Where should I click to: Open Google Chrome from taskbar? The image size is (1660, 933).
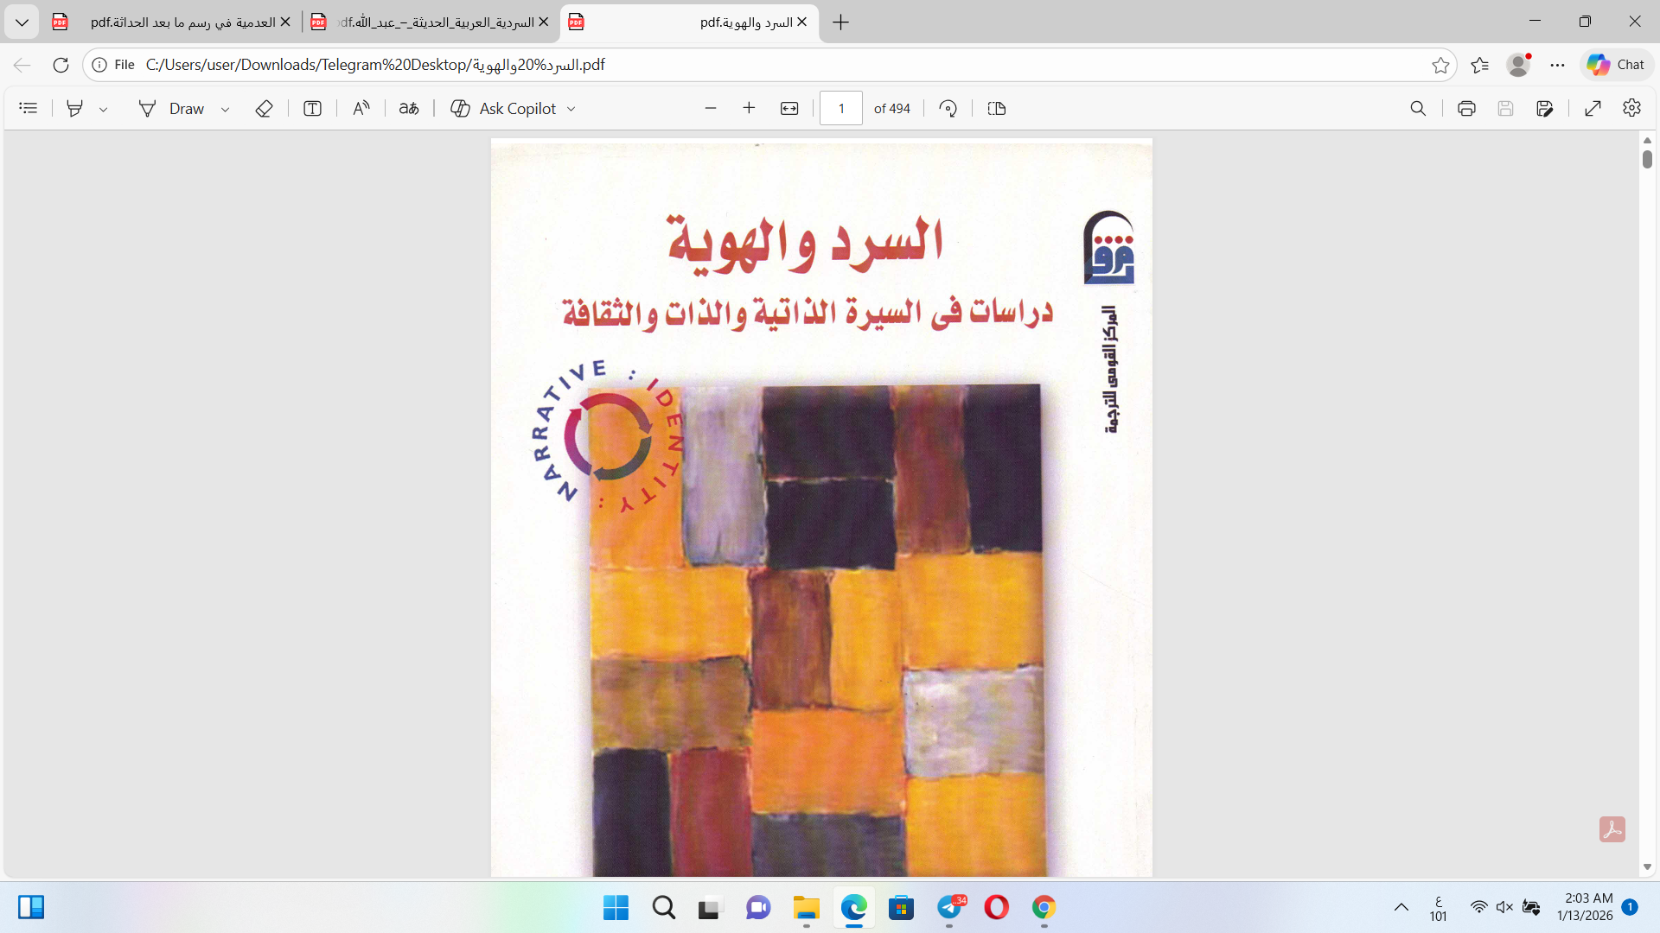[1044, 907]
